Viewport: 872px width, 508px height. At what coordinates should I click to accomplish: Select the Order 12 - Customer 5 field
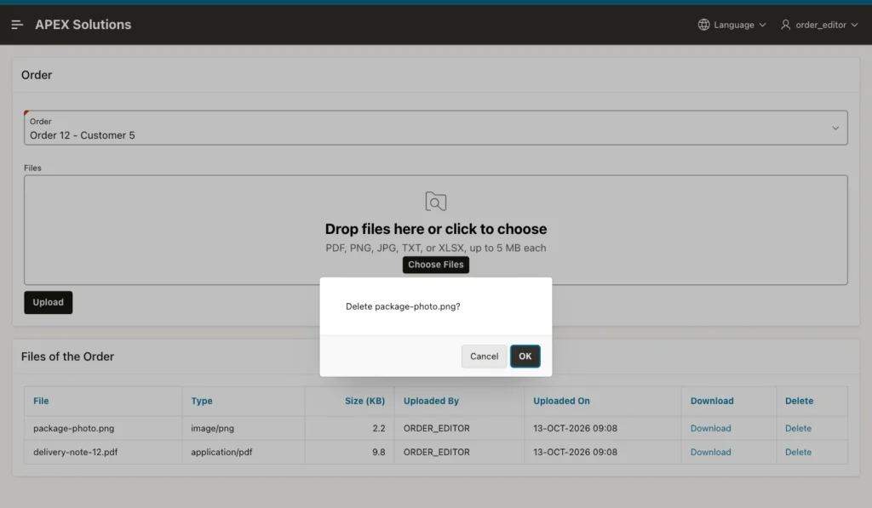click(x=435, y=128)
